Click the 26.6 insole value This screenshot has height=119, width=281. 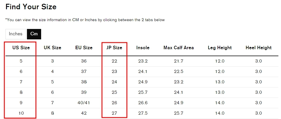click(x=143, y=103)
